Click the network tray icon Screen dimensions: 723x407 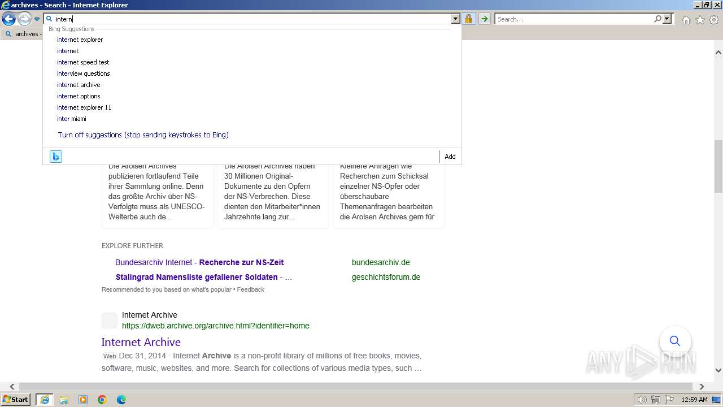(x=656, y=400)
